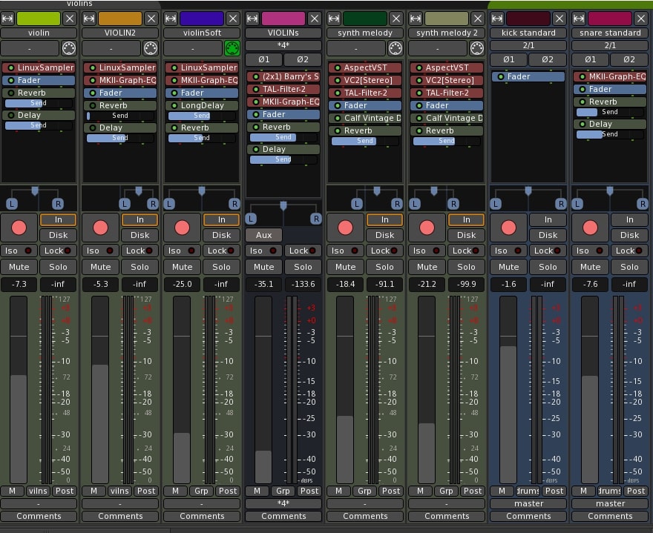Click the gain display showing -25.0 on violinSoft
This screenshot has width=653, height=533.
coord(180,284)
